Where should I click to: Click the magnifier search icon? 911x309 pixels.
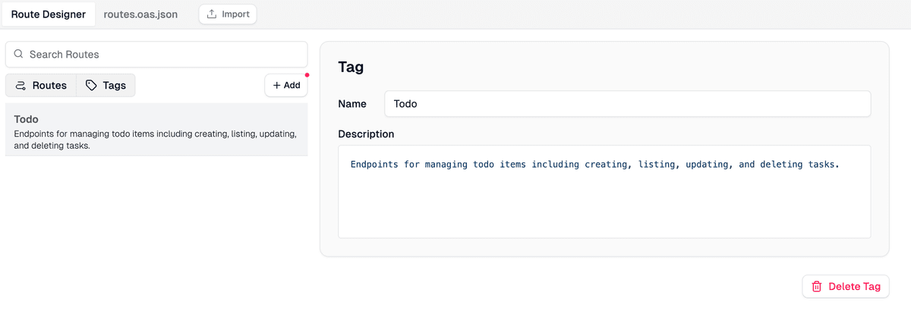tap(19, 55)
